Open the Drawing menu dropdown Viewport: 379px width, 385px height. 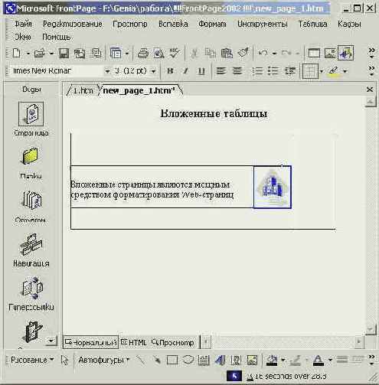tap(32, 360)
